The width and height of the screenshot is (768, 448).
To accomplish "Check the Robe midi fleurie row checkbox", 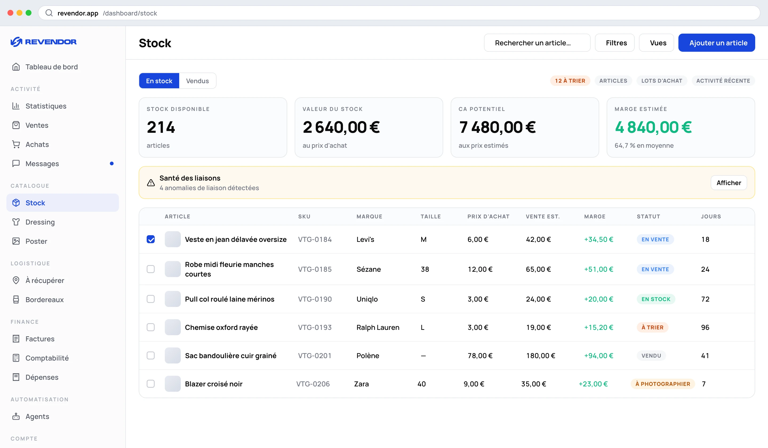I will (151, 269).
